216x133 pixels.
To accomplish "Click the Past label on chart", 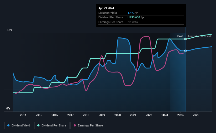I will (180, 36).
